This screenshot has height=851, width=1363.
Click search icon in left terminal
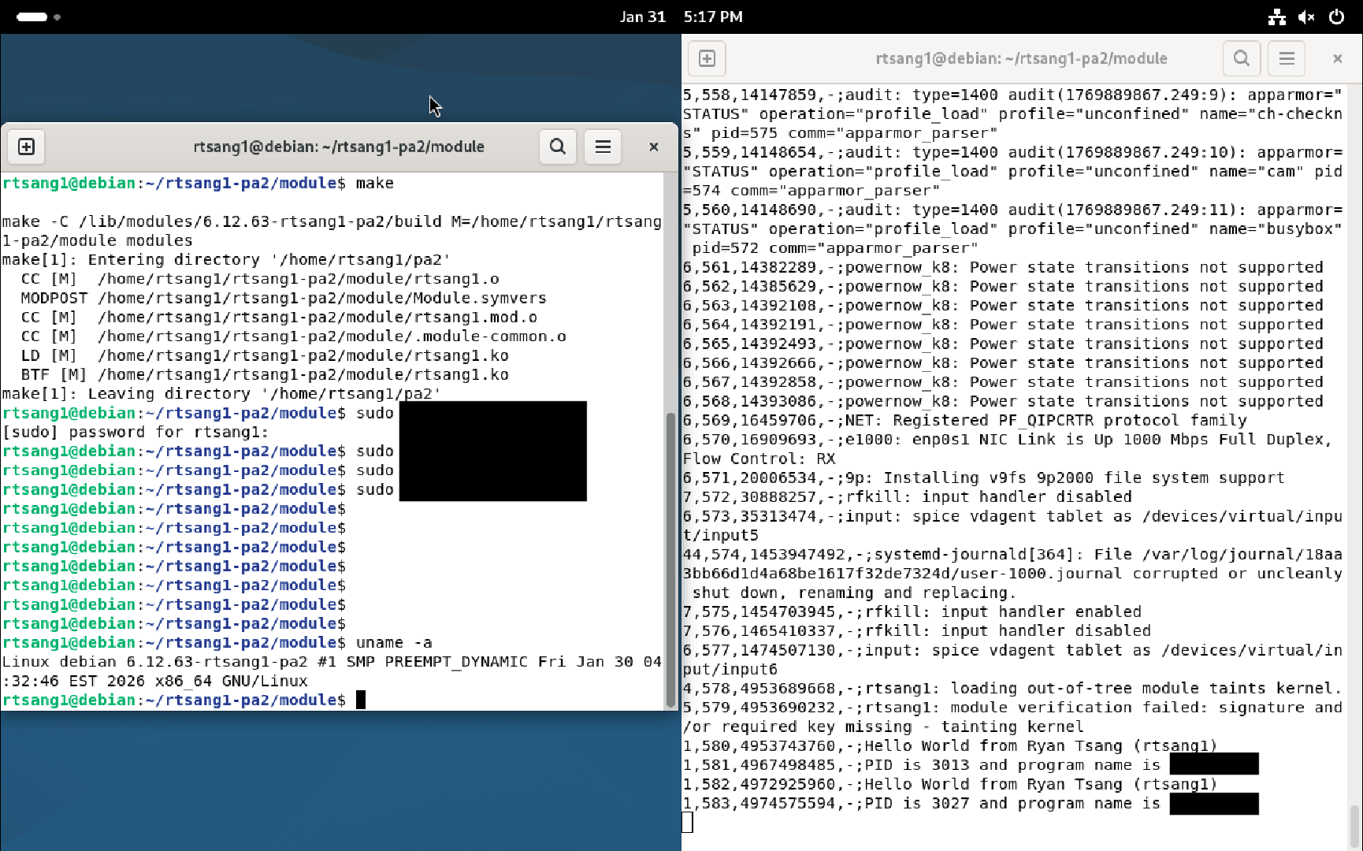point(557,147)
